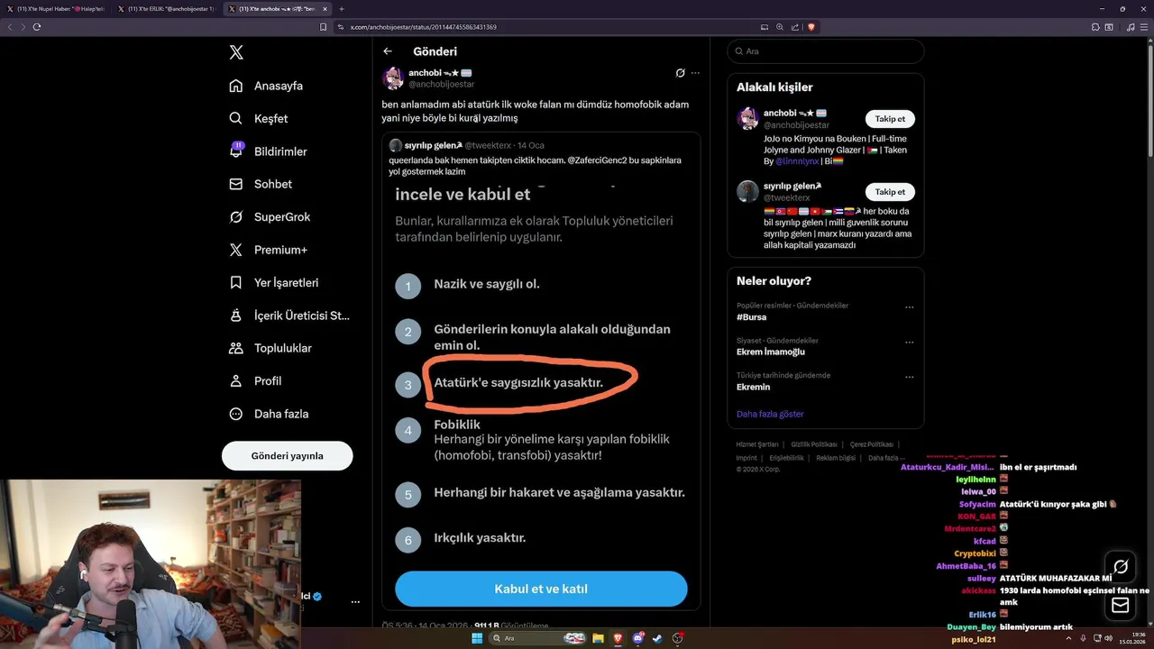Follow sıyrılıp gelen with Takip et
Viewport: 1154px width, 649px height.
pos(890,191)
